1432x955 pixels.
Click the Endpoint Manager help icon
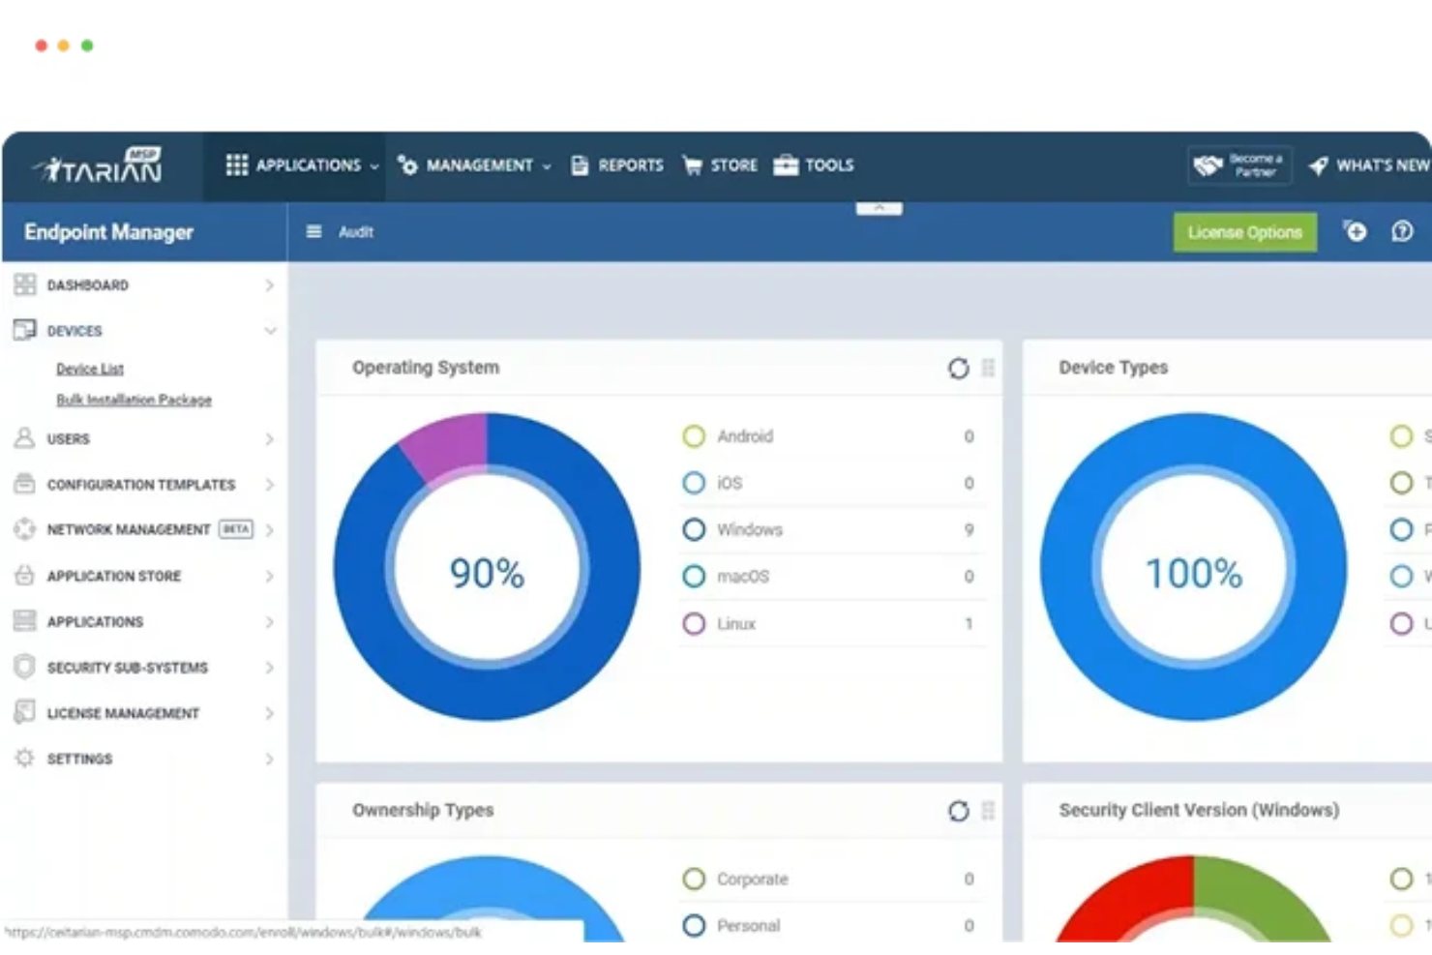[x=1401, y=231]
